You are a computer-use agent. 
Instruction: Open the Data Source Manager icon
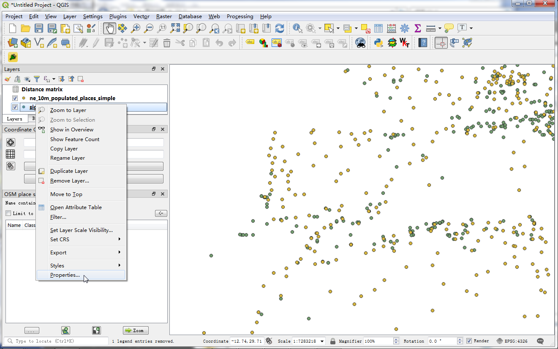click(13, 43)
